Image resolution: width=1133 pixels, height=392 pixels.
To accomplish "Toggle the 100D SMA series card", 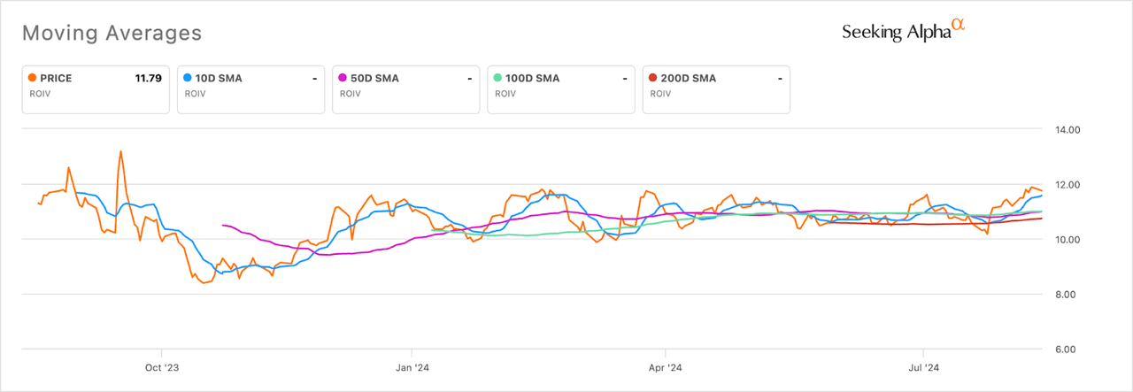I will pos(559,89).
